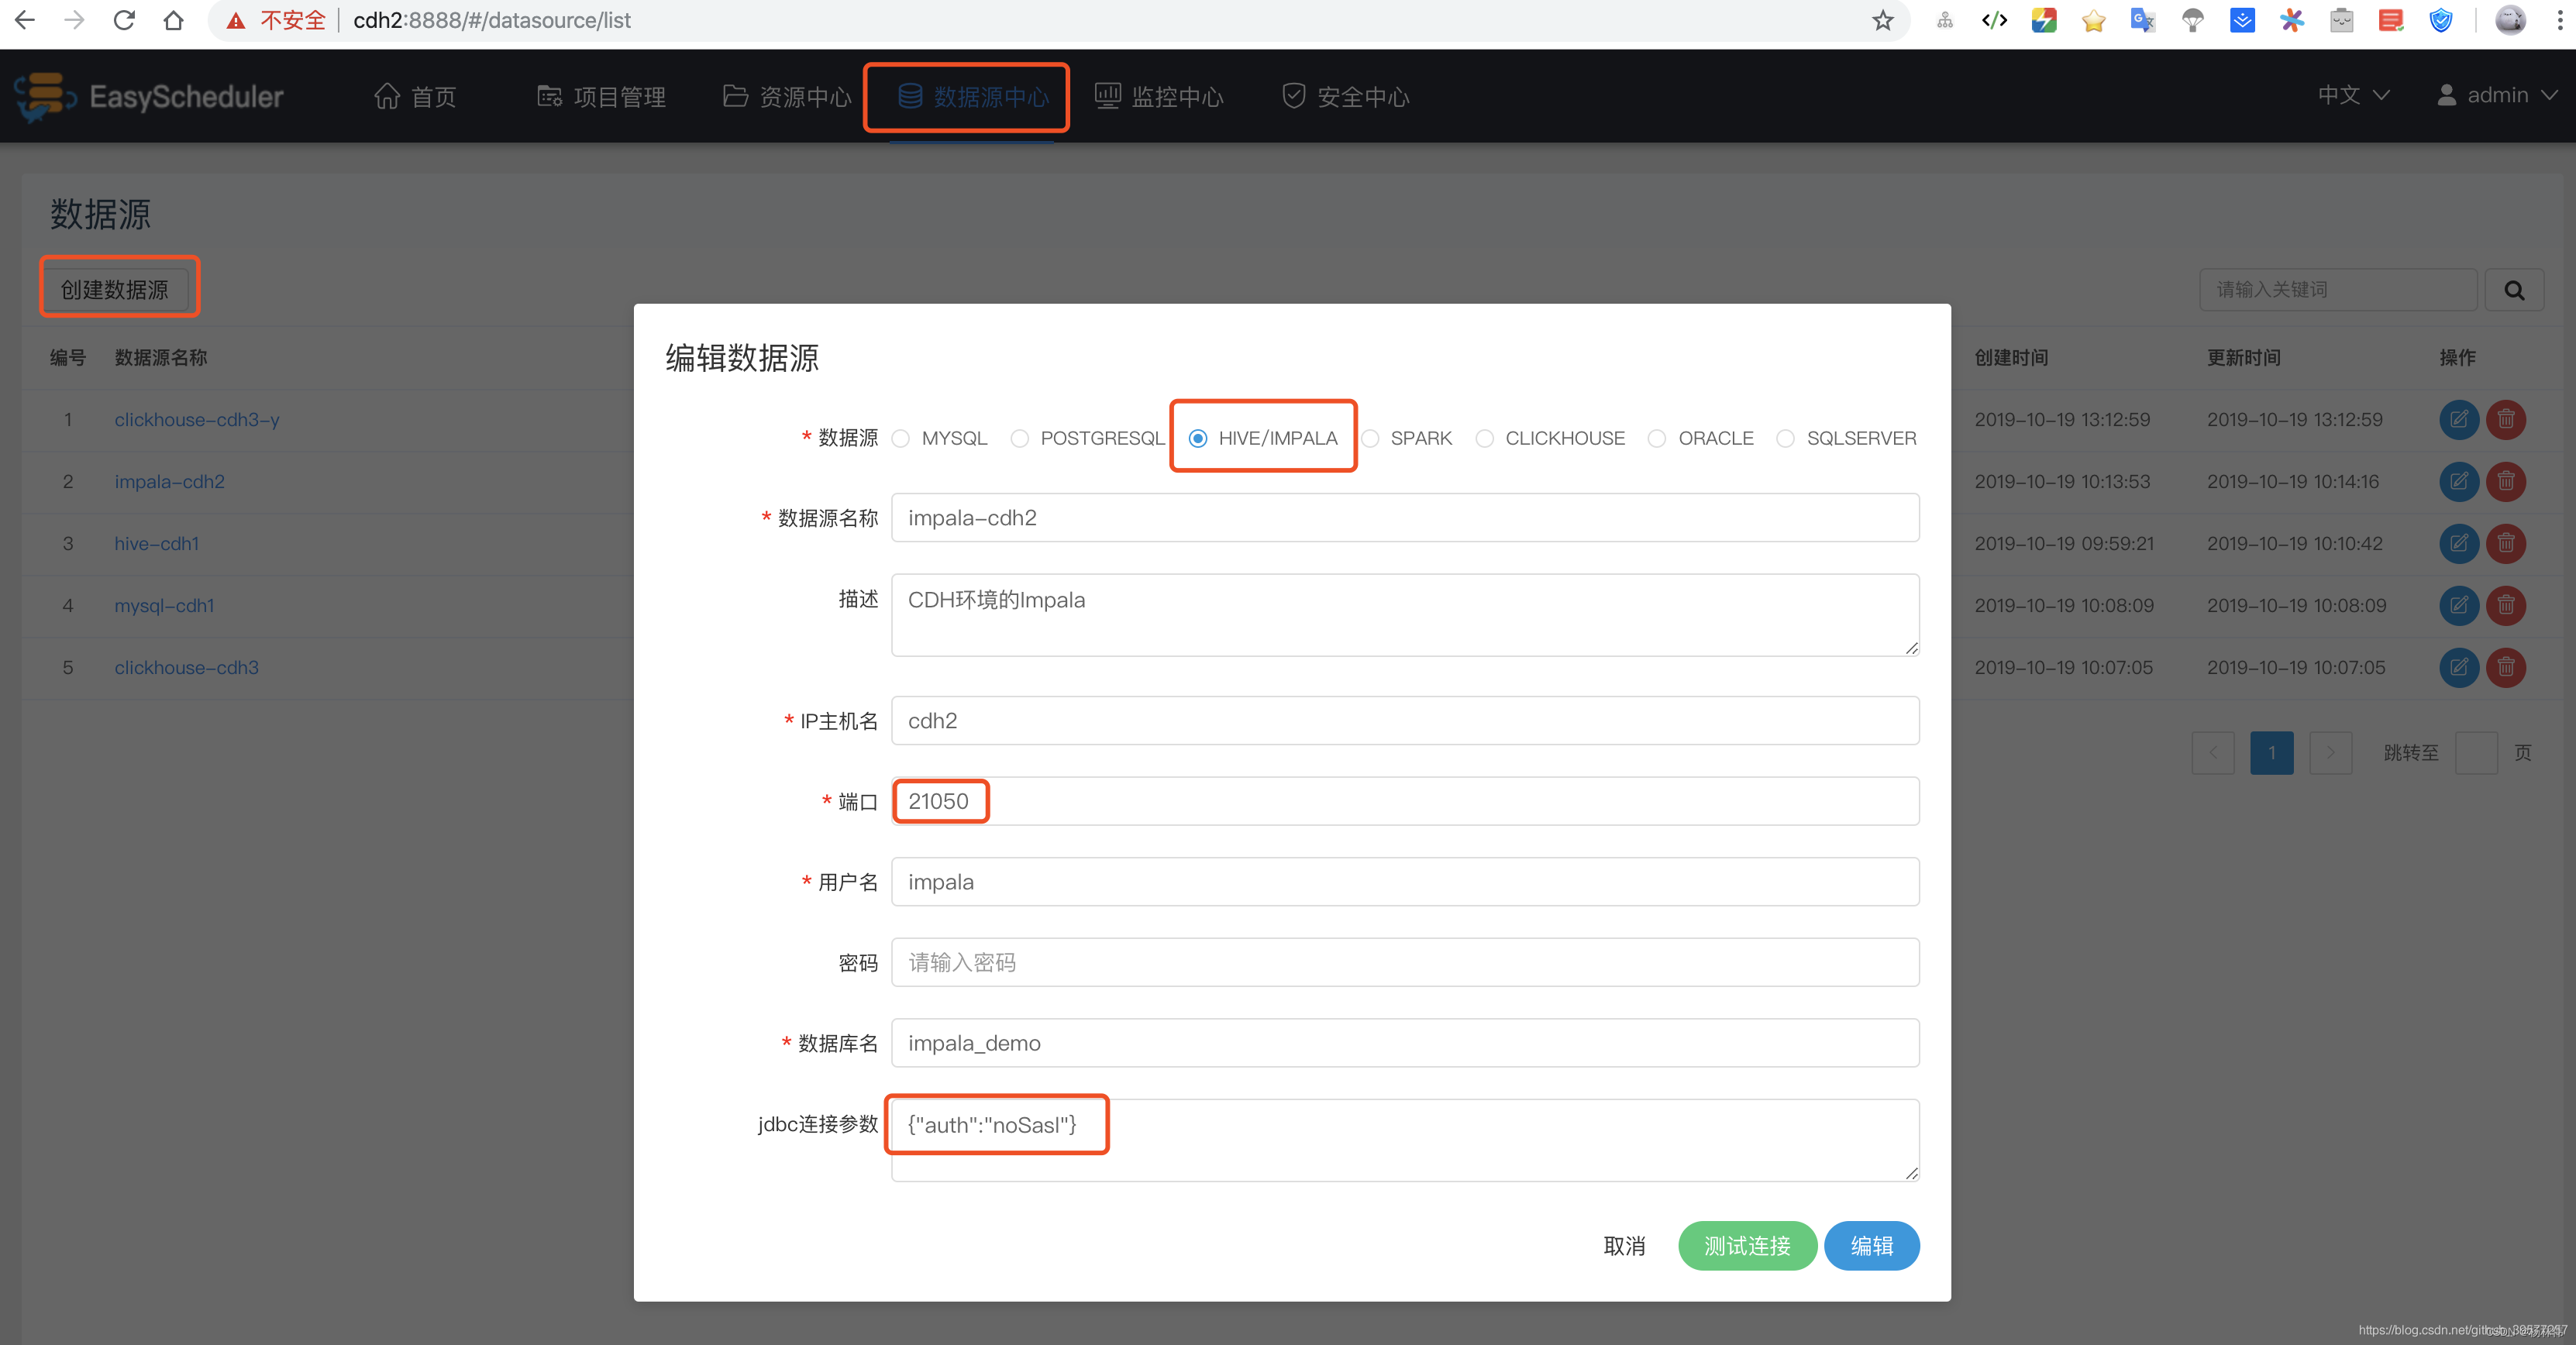The height and width of the screenshot is (1345, 2576).
Task: Select MYSQL datasource radio button
Action: coord(901,438)
